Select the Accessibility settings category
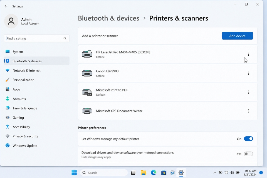Image resolution: width=267 pixels, height=178 pixels. pos(37,127)
